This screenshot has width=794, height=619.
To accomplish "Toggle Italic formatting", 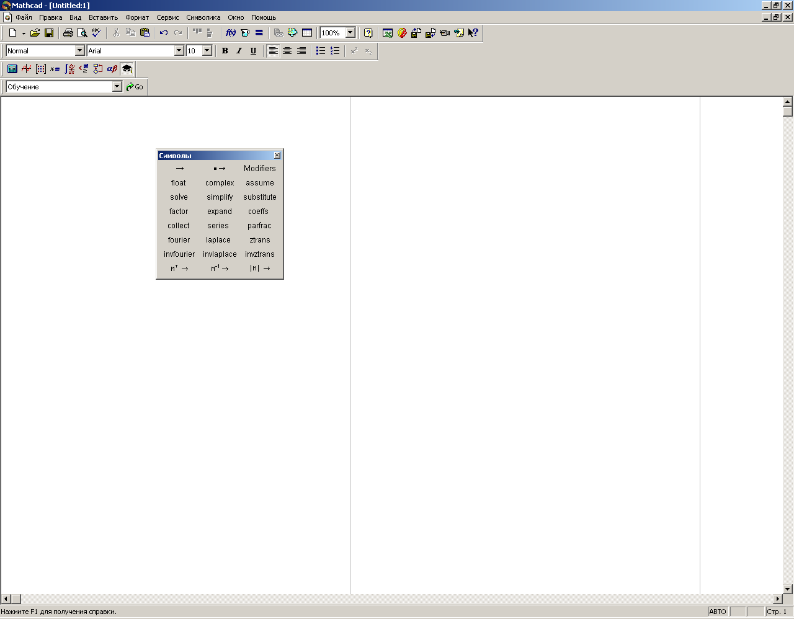I will tap(239, 51).
